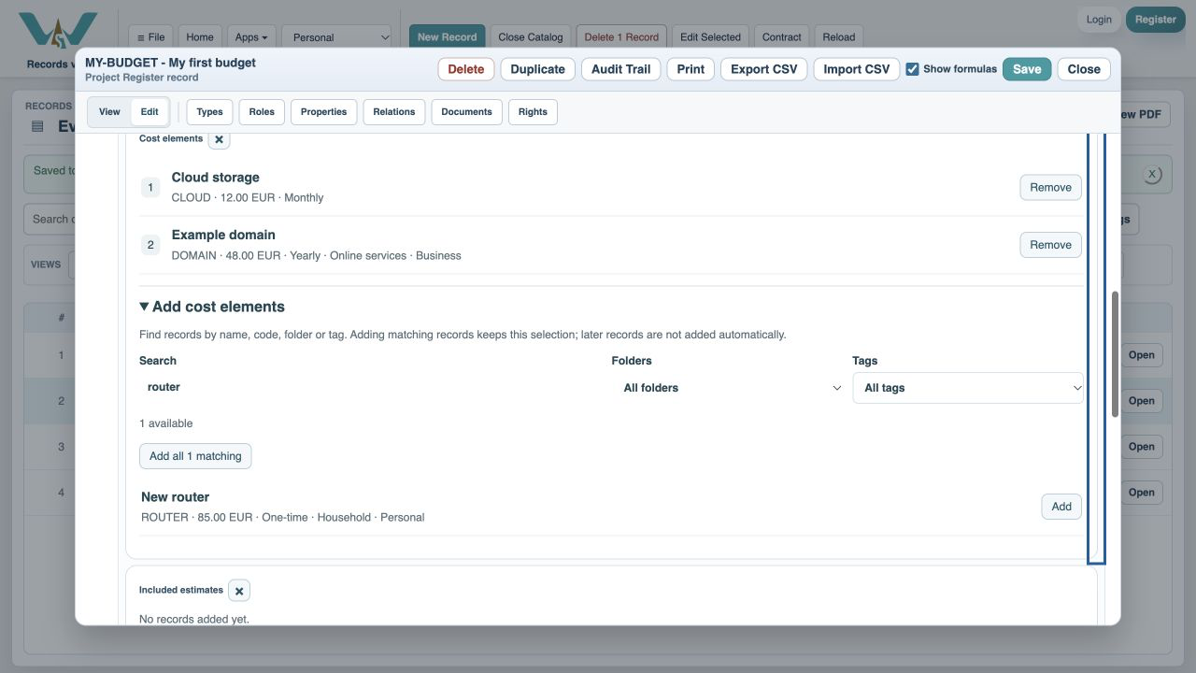Click Export CSV
1196x673 pixels.
pyautogui.click(x=763, y=69)
